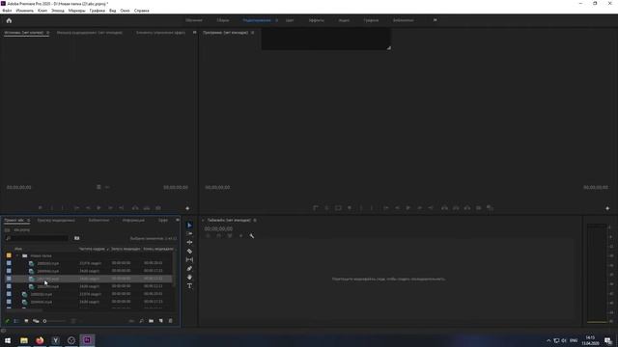Select the Track Select Forward tool
The width and height of the screenshot is (618, 347).
(189, 233)
